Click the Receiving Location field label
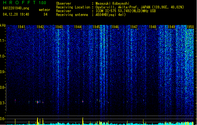Screen dimensions: 197x125 tap(73, 7)
